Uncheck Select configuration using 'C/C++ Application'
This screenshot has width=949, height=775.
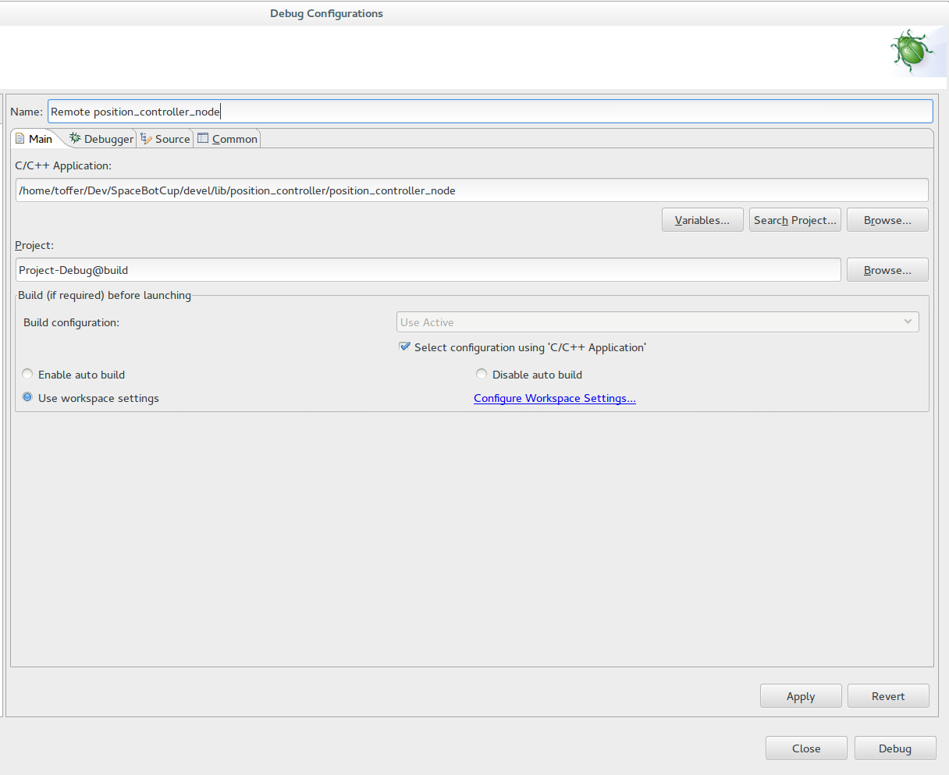coord(404,347)
